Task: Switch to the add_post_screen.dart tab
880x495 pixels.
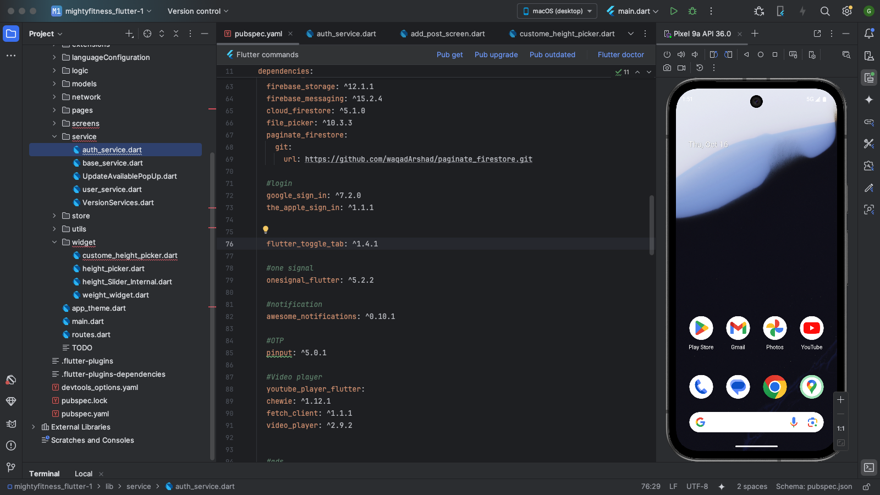Action: (x=447, y=34)
